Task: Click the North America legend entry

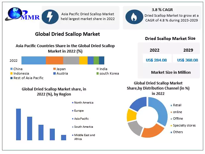Action: (x=83, y=103)
